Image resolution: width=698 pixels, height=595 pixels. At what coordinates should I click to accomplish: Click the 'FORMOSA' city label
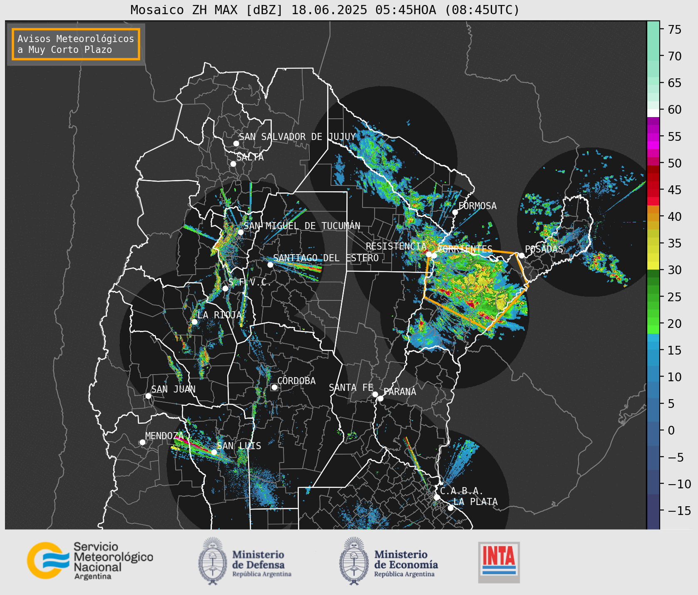[477, 206]
